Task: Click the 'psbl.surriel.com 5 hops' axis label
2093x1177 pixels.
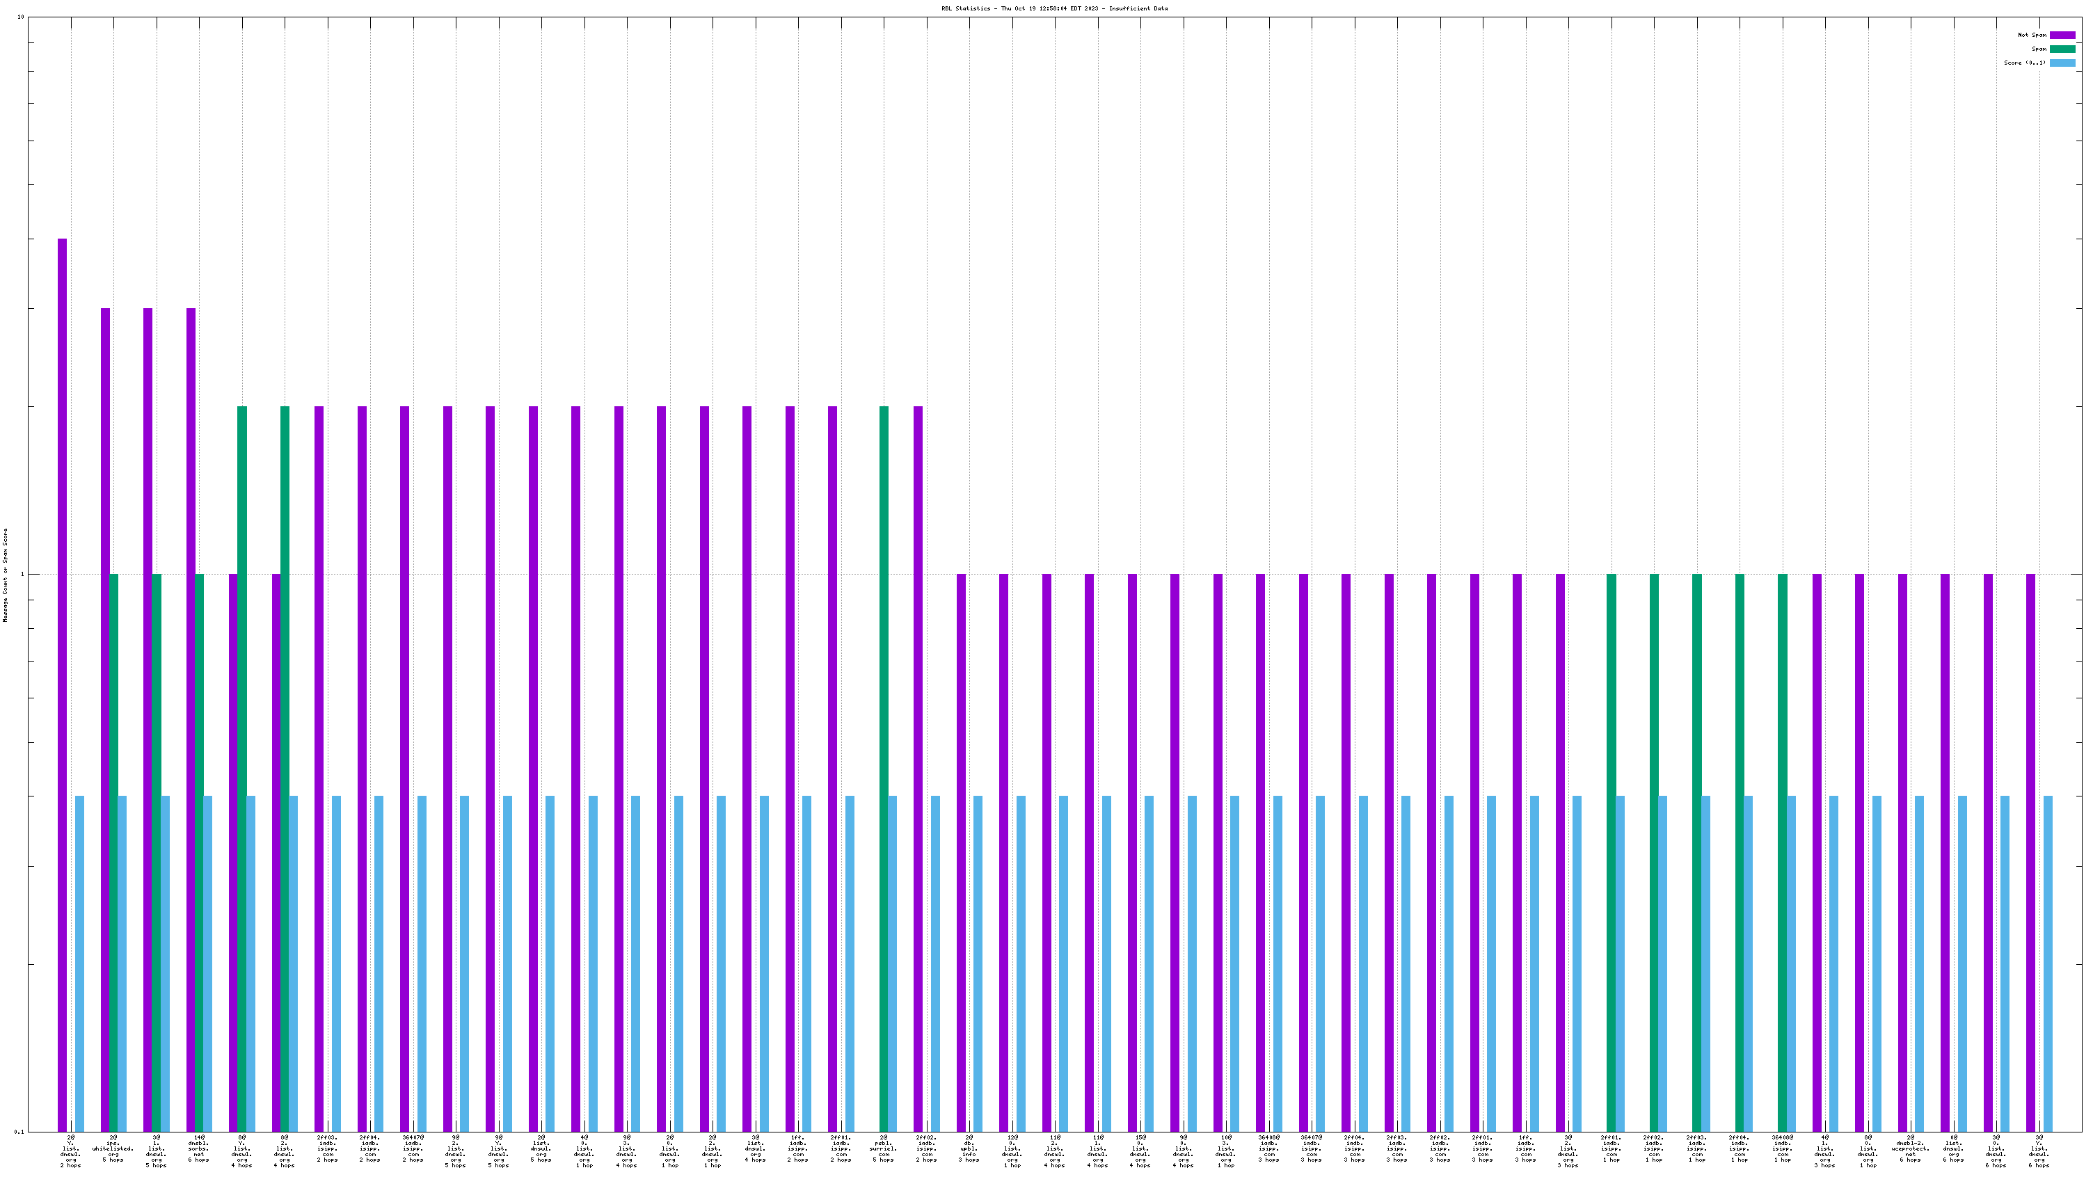Action: (x=883, y=1148)
